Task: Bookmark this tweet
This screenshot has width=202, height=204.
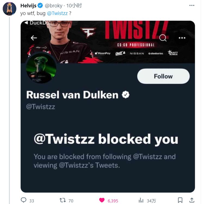Action: point(180,200)
